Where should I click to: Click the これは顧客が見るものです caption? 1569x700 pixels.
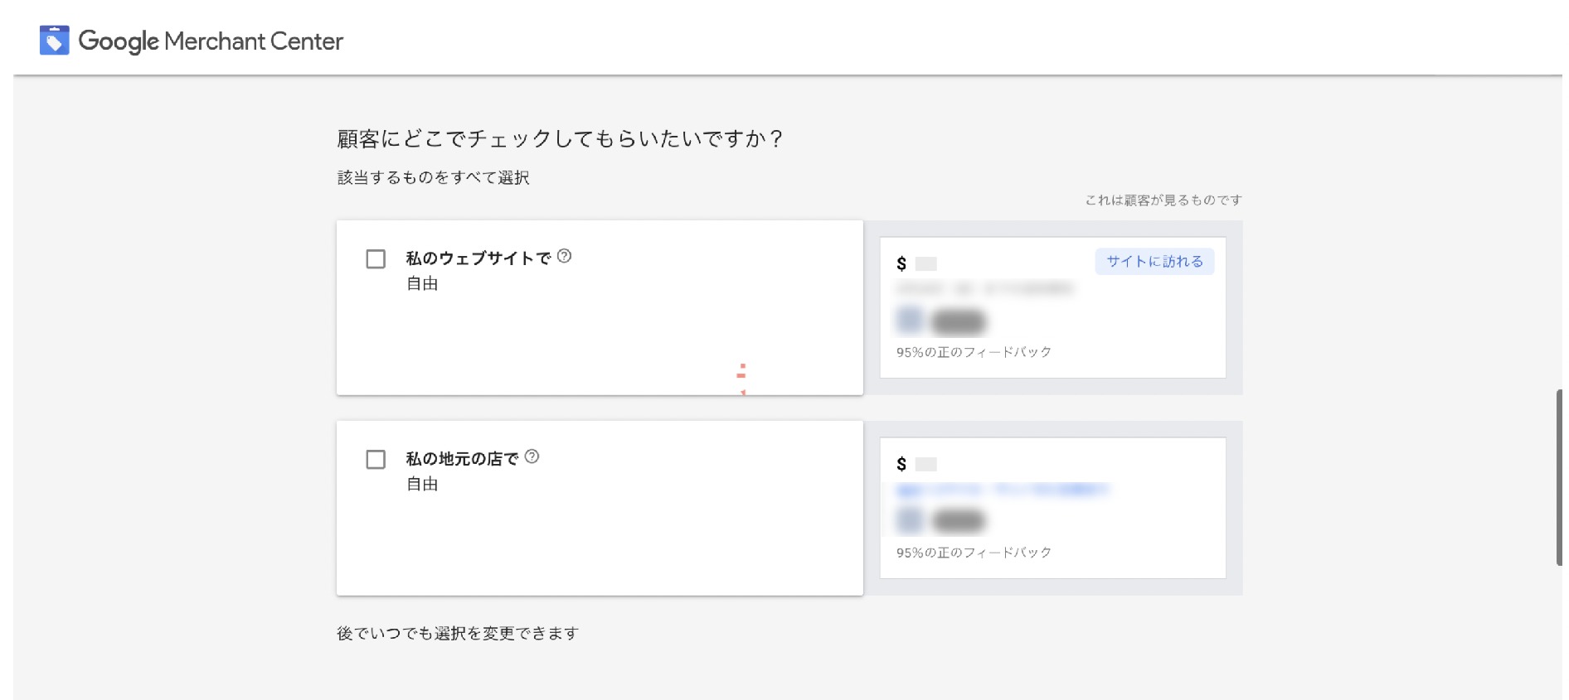pos(1163,200)
